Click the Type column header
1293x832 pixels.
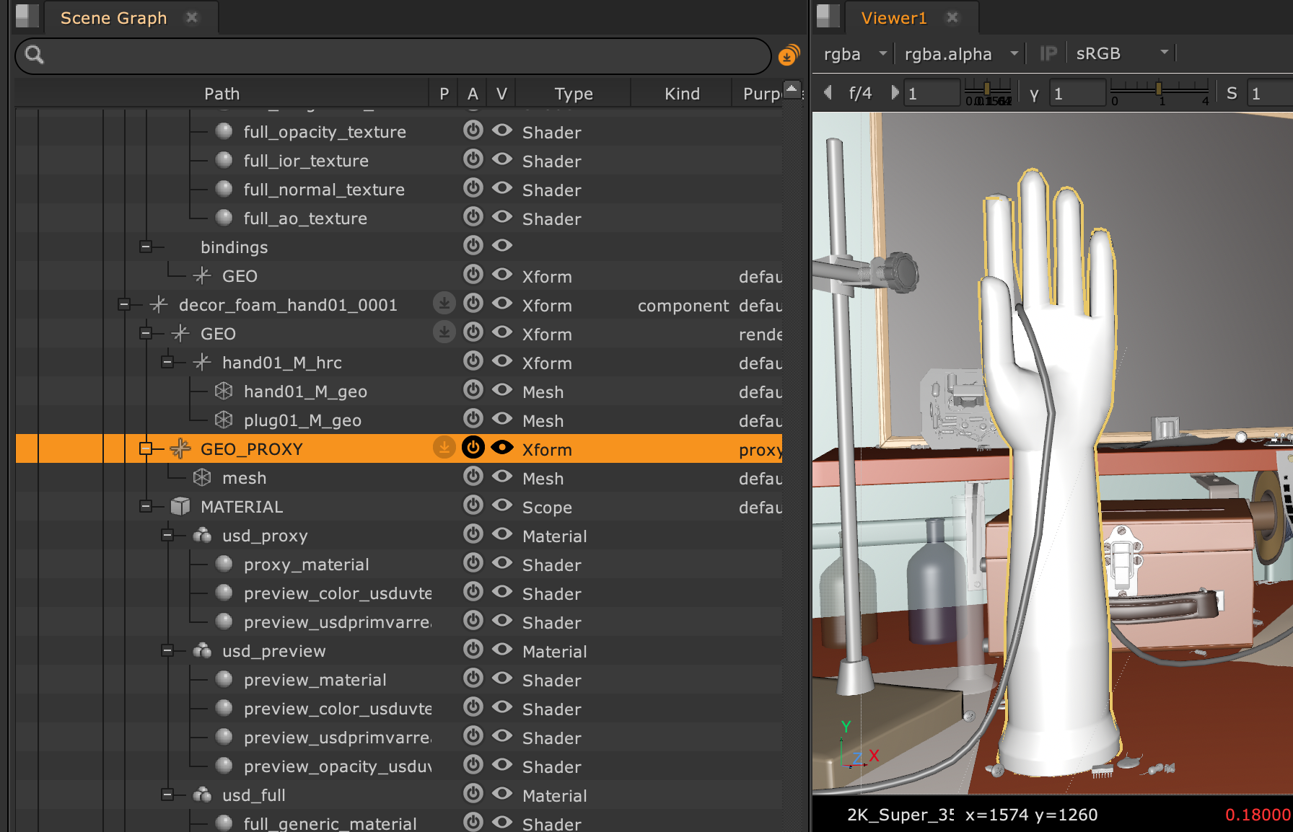pyautogui.click(x=573, y=94)
